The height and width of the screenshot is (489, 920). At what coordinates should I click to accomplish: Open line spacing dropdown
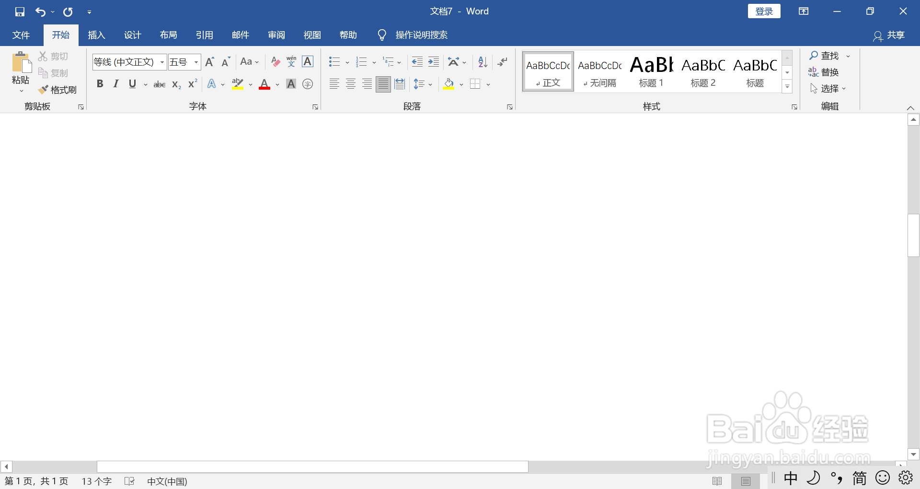(x=423, y=84)
